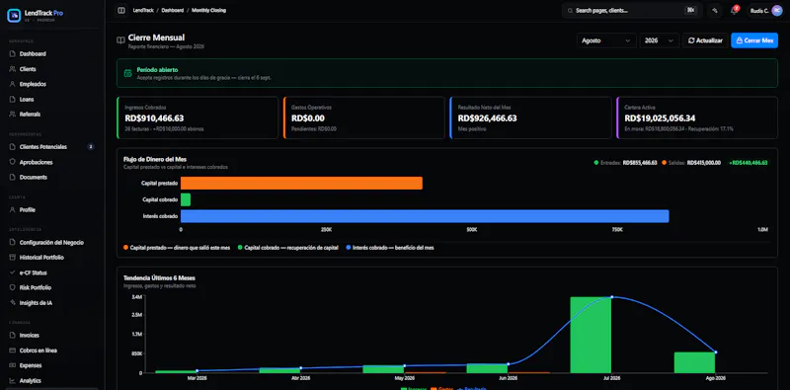Click the Clientes Potenciales icon
790x390 pixels.
pyautogui.click(x=13, y=147)
